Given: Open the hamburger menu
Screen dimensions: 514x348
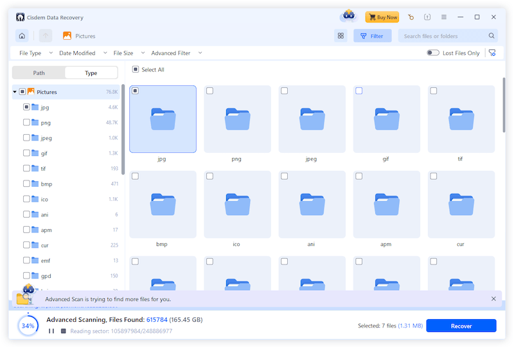Looking at the screenshot, I should click(445, 17).
